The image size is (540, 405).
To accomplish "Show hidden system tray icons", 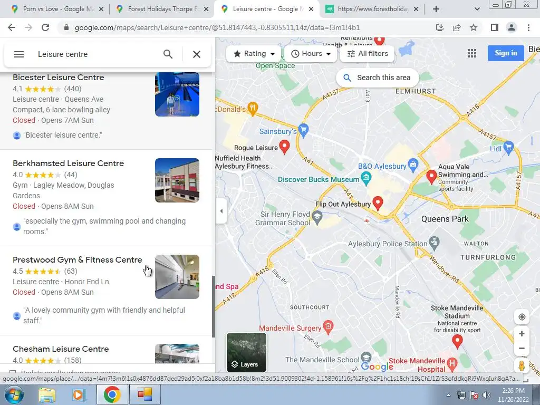I will [448, 395].
